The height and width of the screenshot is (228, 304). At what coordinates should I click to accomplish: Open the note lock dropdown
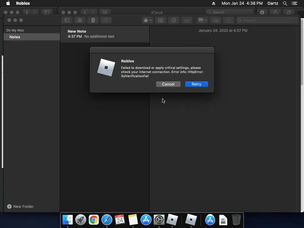(x=148, y=20)
